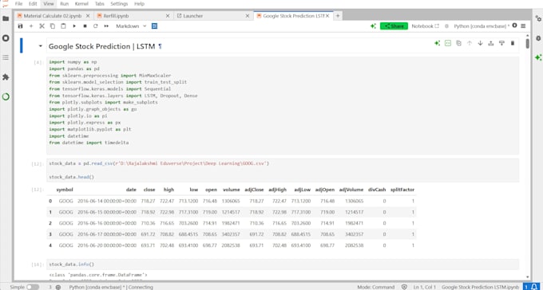Screen dimensions: 543x290
Task: Open the Table of Contents sidebar
Action: coord(6,57)
